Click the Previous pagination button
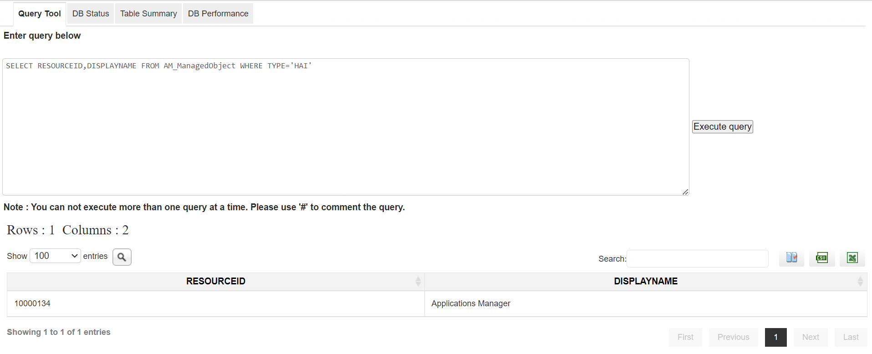 click(733, 337)
